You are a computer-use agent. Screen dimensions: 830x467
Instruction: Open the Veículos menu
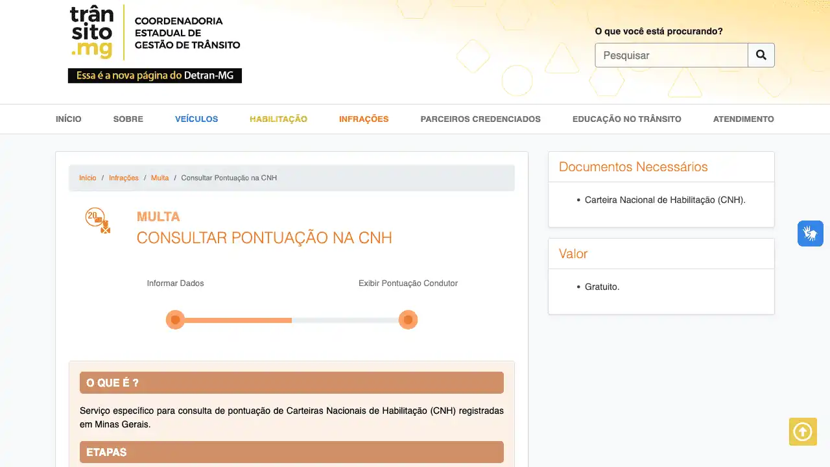pos(196,119)
